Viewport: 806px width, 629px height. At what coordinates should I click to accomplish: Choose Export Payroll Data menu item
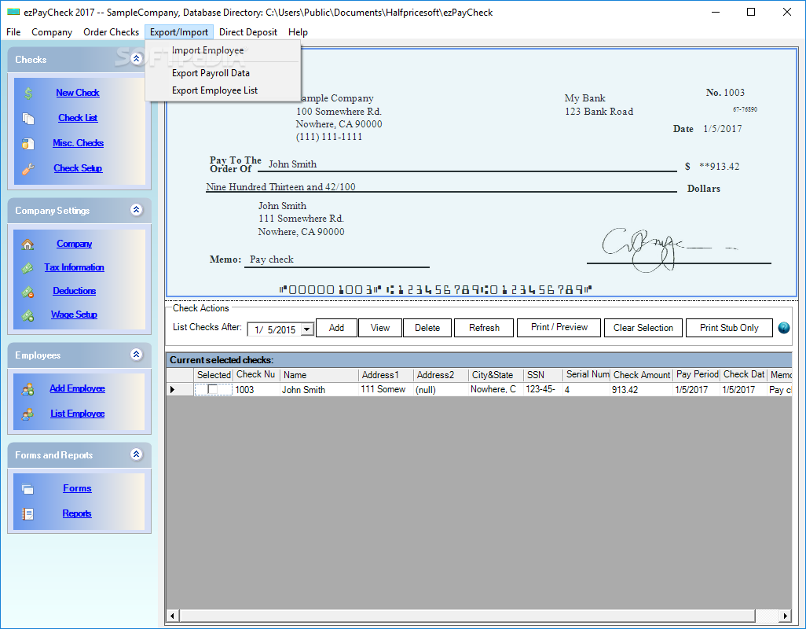tap(222, 73)
